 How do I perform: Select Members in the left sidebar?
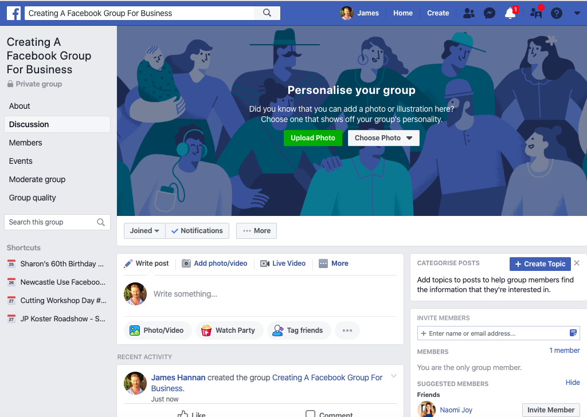[25, 143]
